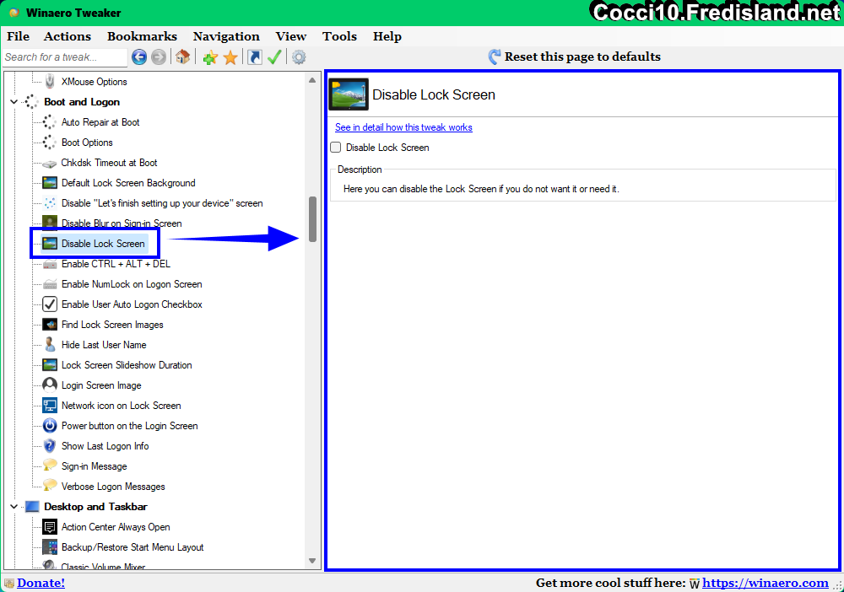The width and height of the screenshot is (844, 592).
Task: Visit the https://winaero.com link
Action: tap(766, 583)
